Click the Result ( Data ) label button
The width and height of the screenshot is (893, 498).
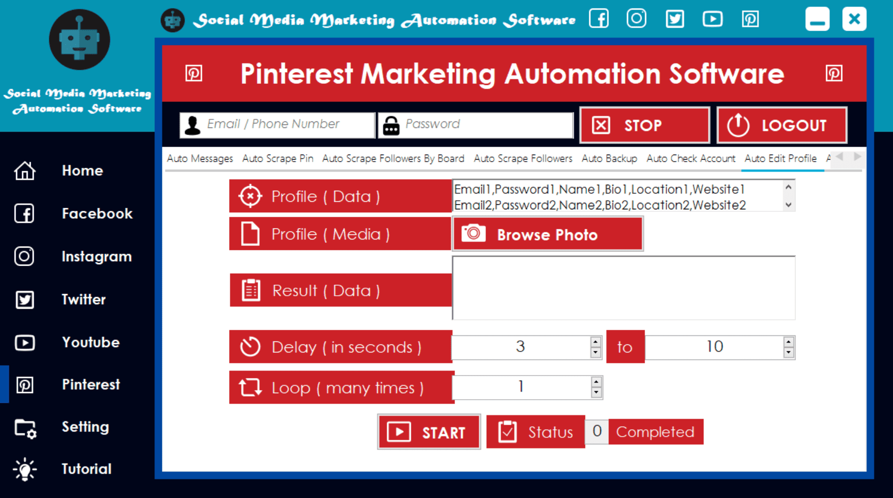coord(341,290)
